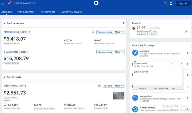This screenshot has height=113, width=192.
Task: Click the 31,441 rewards points value
Action: pyautogui.click(x=142, y=28)
